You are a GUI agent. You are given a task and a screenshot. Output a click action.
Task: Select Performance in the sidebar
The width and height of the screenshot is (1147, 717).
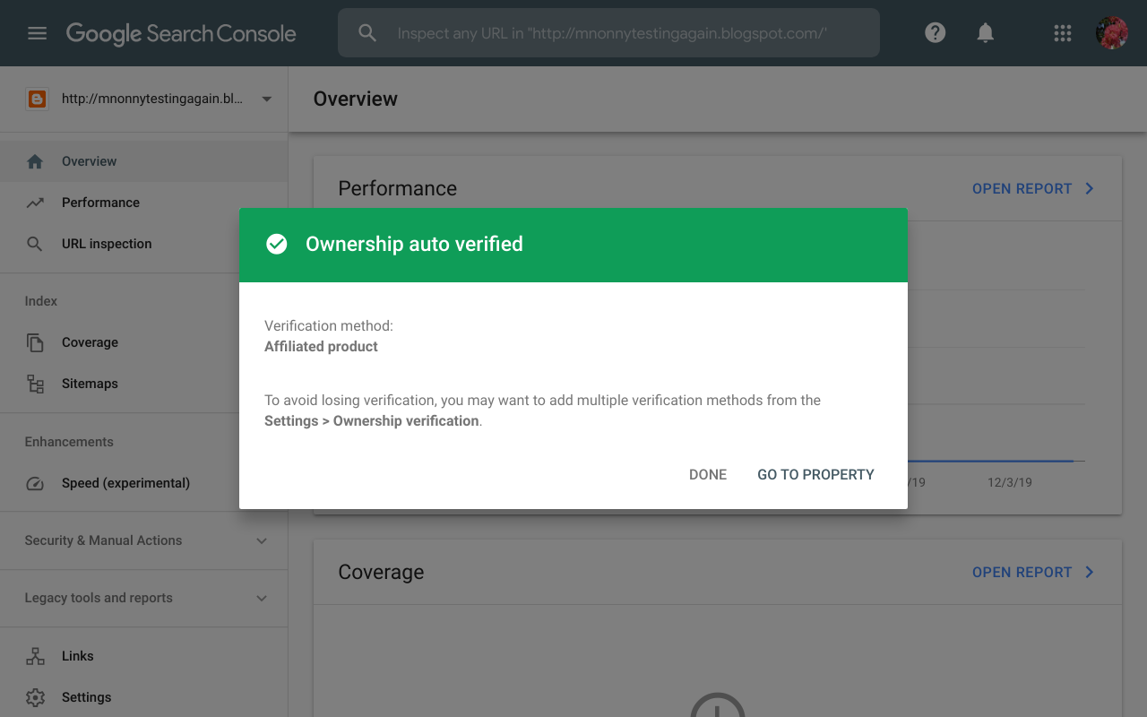[100, 203]
